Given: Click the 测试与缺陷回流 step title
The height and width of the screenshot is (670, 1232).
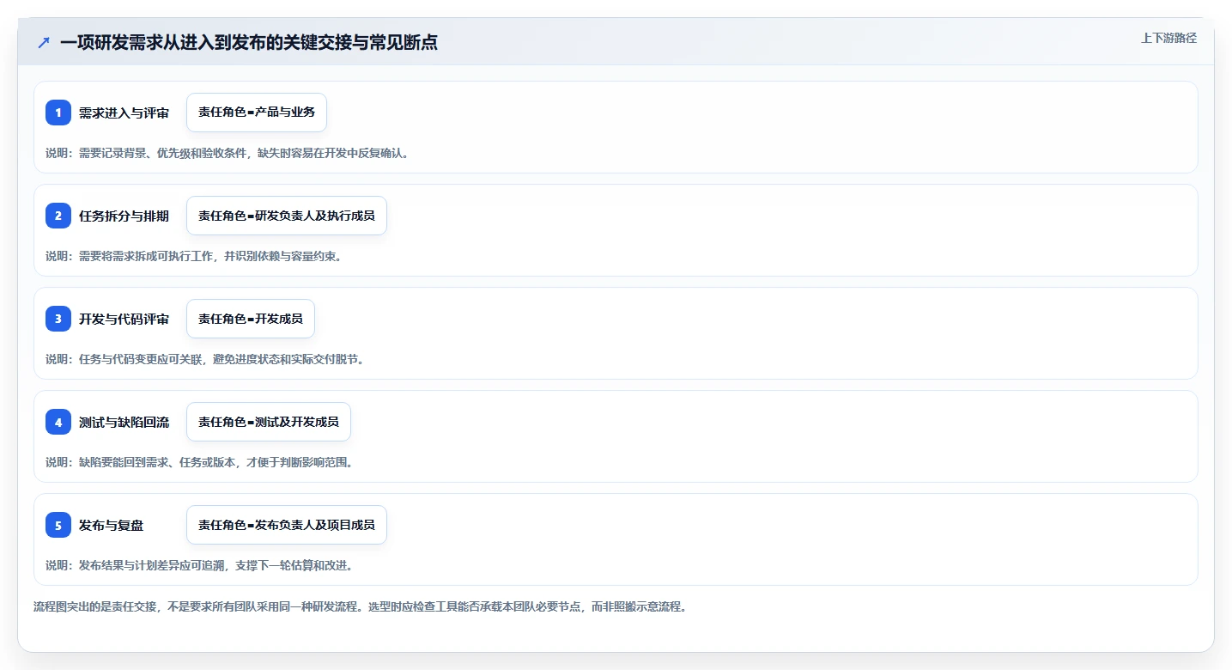Looking at the screenshot, I should [x=124, y=422].
